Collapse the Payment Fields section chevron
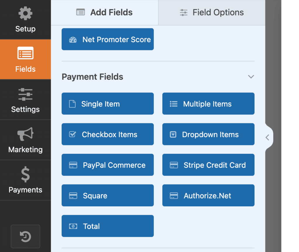299x252 pixels. coord(251,77)
